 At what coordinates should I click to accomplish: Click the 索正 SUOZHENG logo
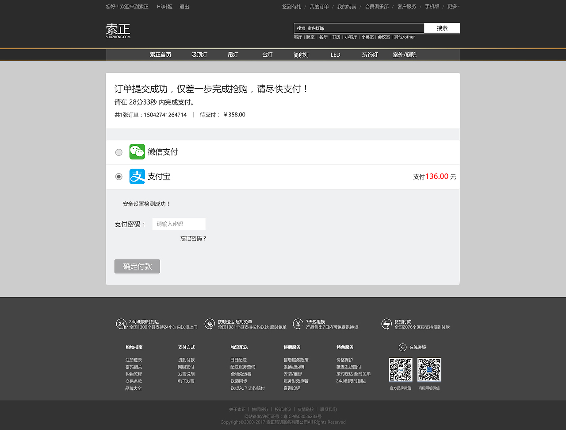117,31
